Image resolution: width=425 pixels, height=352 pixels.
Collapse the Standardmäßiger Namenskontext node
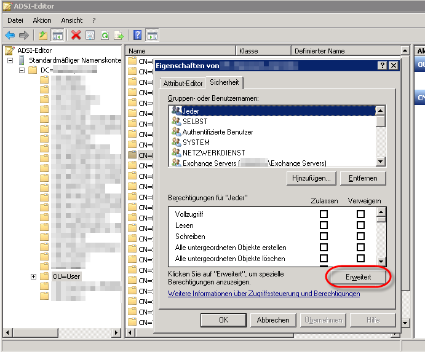point(10,60)
